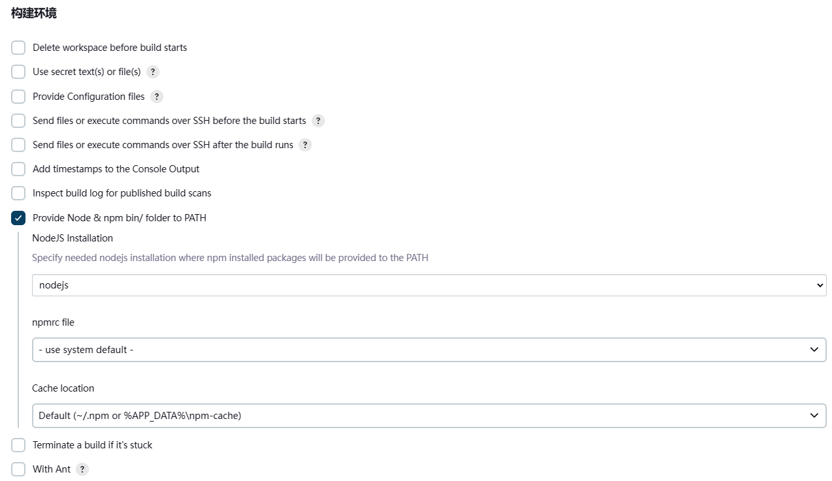Image resolution: width=832 pixels, height=481 pixels.
Task: Open help for Use secret text(s) or file(s)
Action: [153, 72]
